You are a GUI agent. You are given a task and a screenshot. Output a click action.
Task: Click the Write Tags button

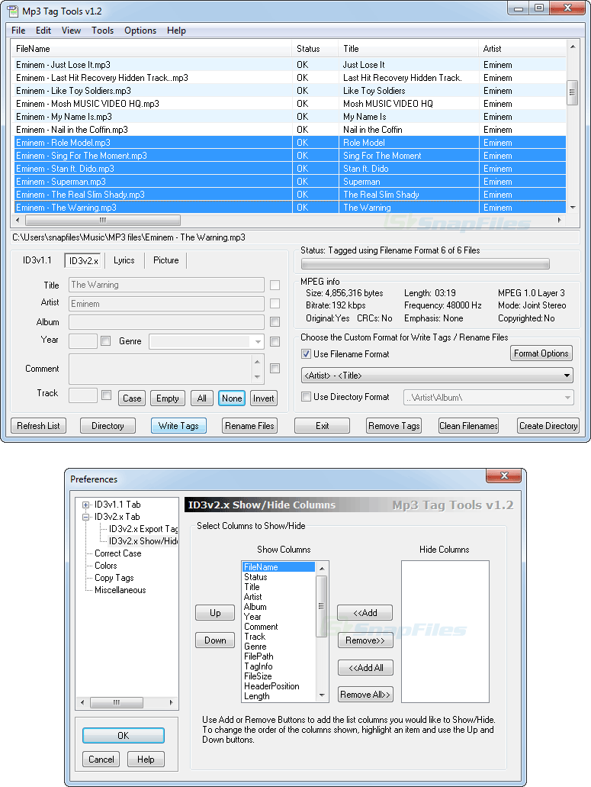(x=178, y=426)
